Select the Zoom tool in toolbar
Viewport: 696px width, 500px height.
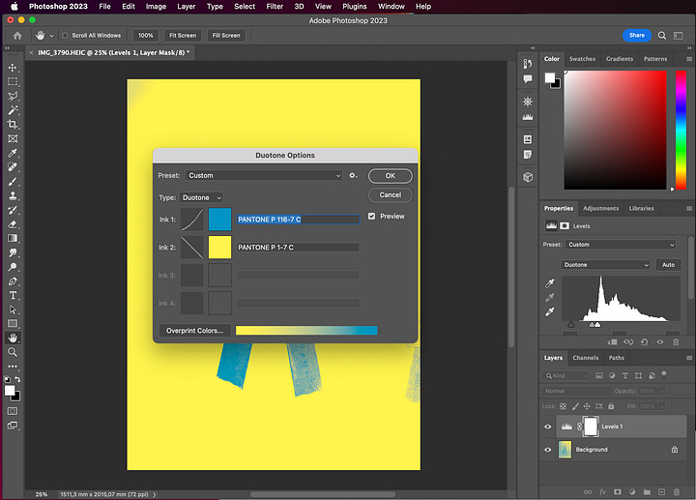point(13,352)
